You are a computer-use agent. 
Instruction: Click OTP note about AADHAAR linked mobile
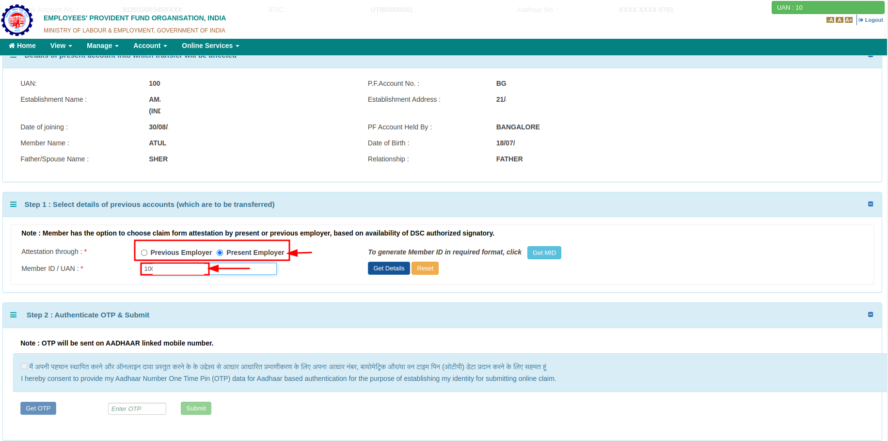tap(117, 343)
